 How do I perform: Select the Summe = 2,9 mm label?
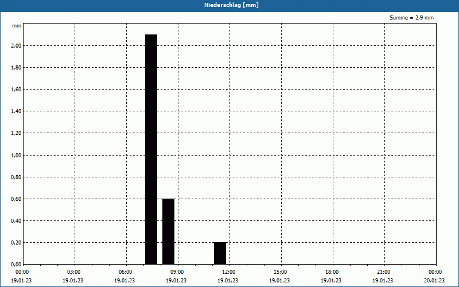(411, 18)
